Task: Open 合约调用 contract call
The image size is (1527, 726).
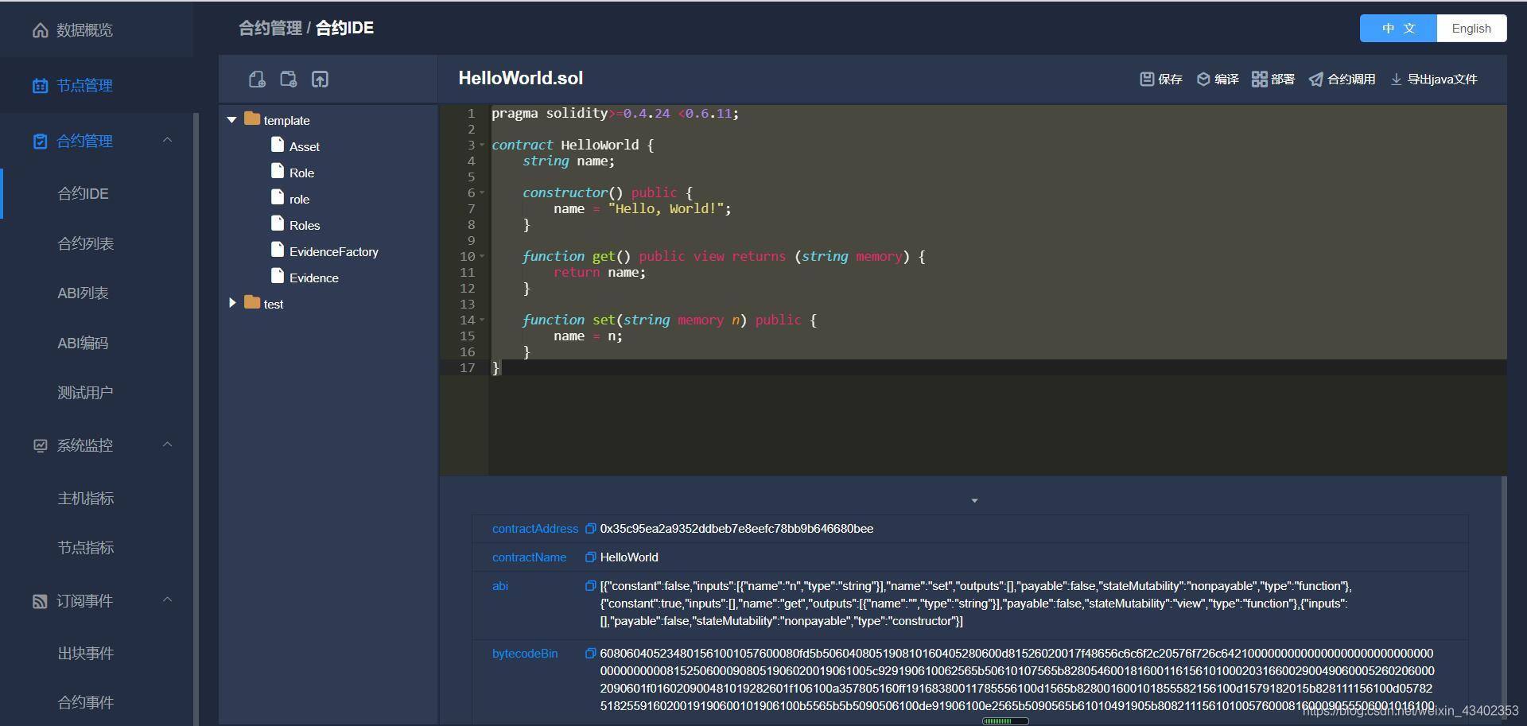Action: (x=1342, y=79)
